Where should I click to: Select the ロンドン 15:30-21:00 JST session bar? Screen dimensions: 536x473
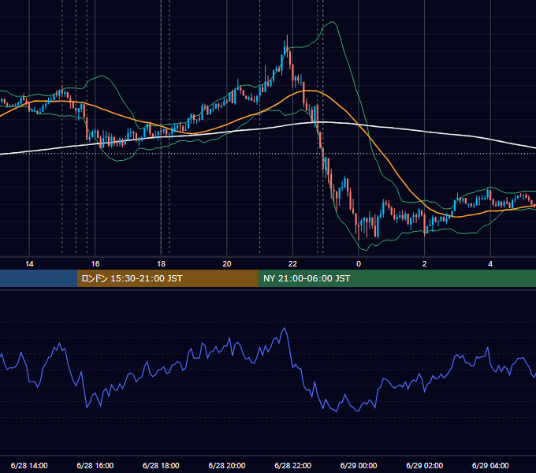(x=167, y=278)
